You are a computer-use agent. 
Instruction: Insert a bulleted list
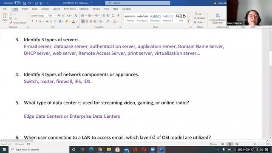point(83,16)
